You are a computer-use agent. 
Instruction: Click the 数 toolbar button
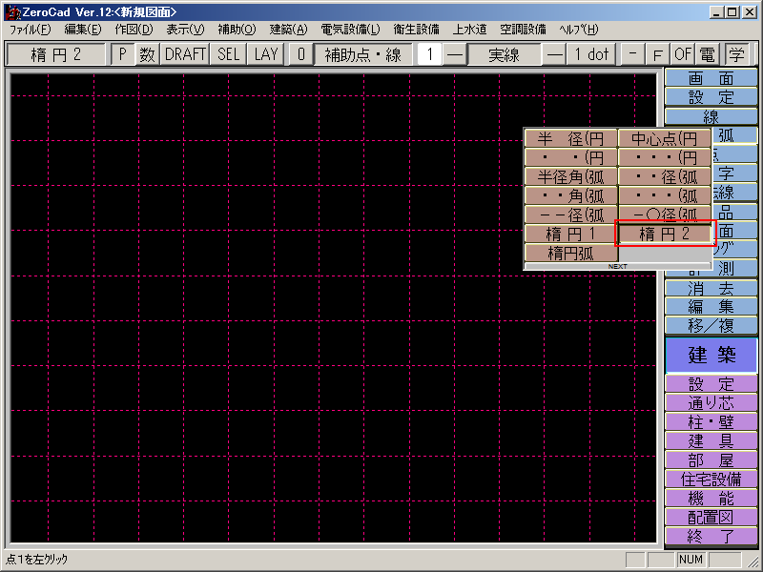(x=147, y=54)
